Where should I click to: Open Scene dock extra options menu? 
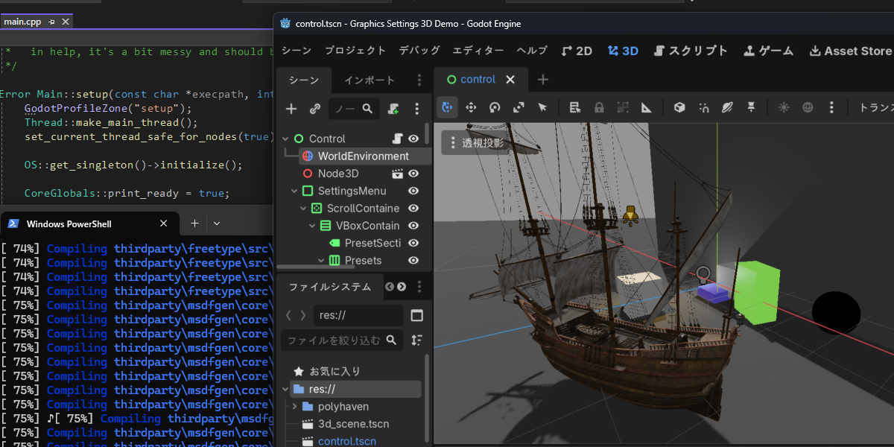(x=417, y=109)
